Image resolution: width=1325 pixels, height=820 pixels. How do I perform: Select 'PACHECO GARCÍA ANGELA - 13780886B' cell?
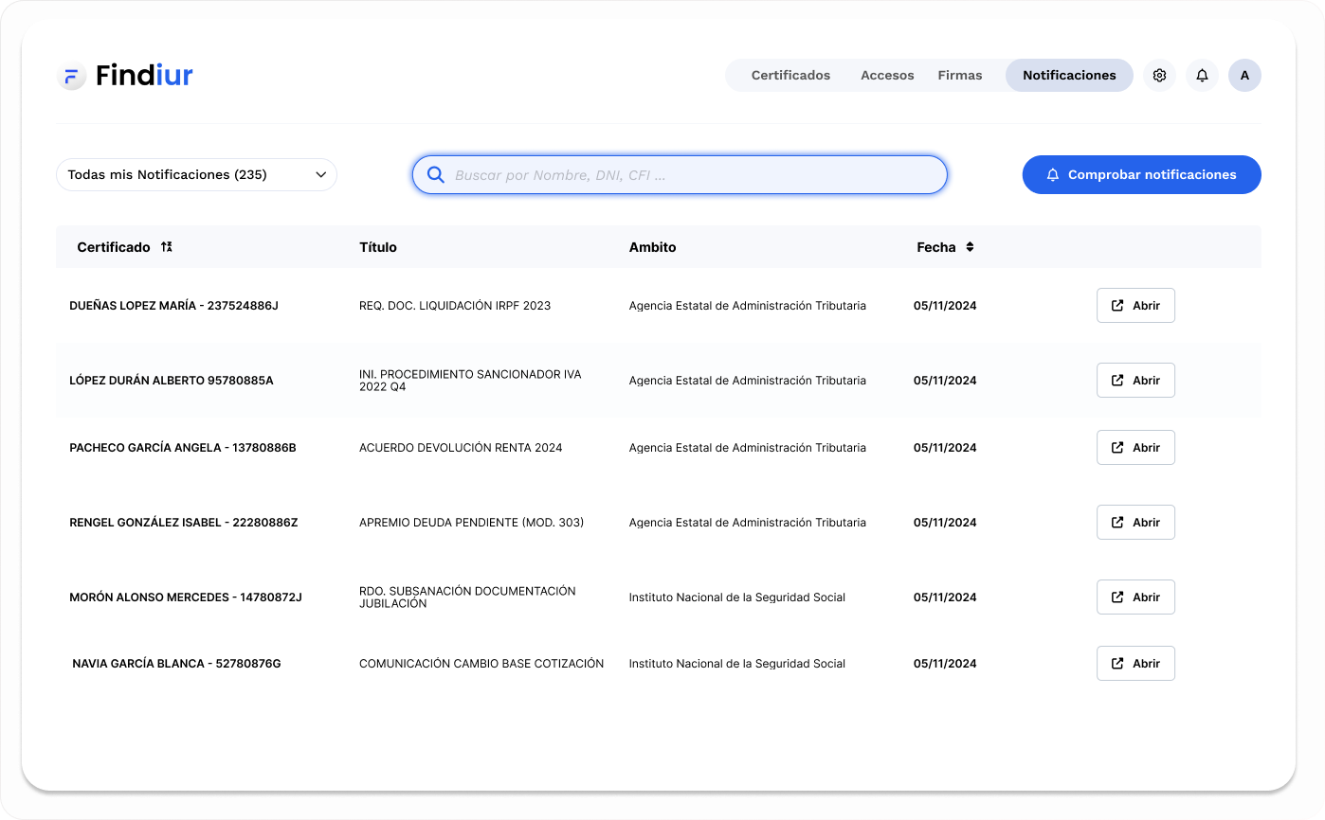(183, 448)
